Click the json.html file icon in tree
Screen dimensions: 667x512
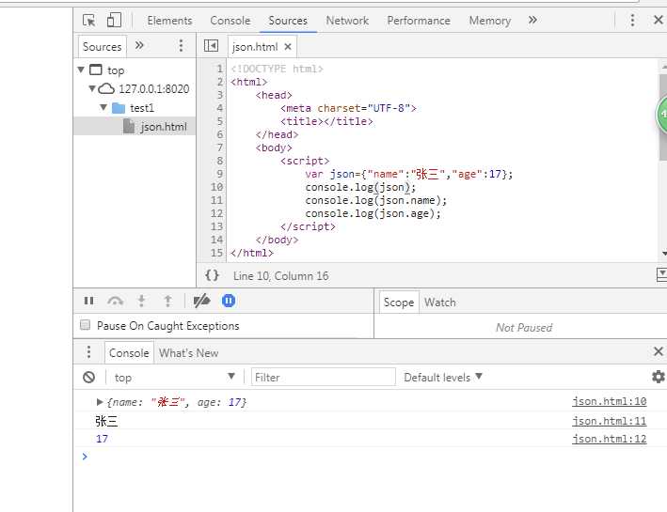(x=129, y=126)
